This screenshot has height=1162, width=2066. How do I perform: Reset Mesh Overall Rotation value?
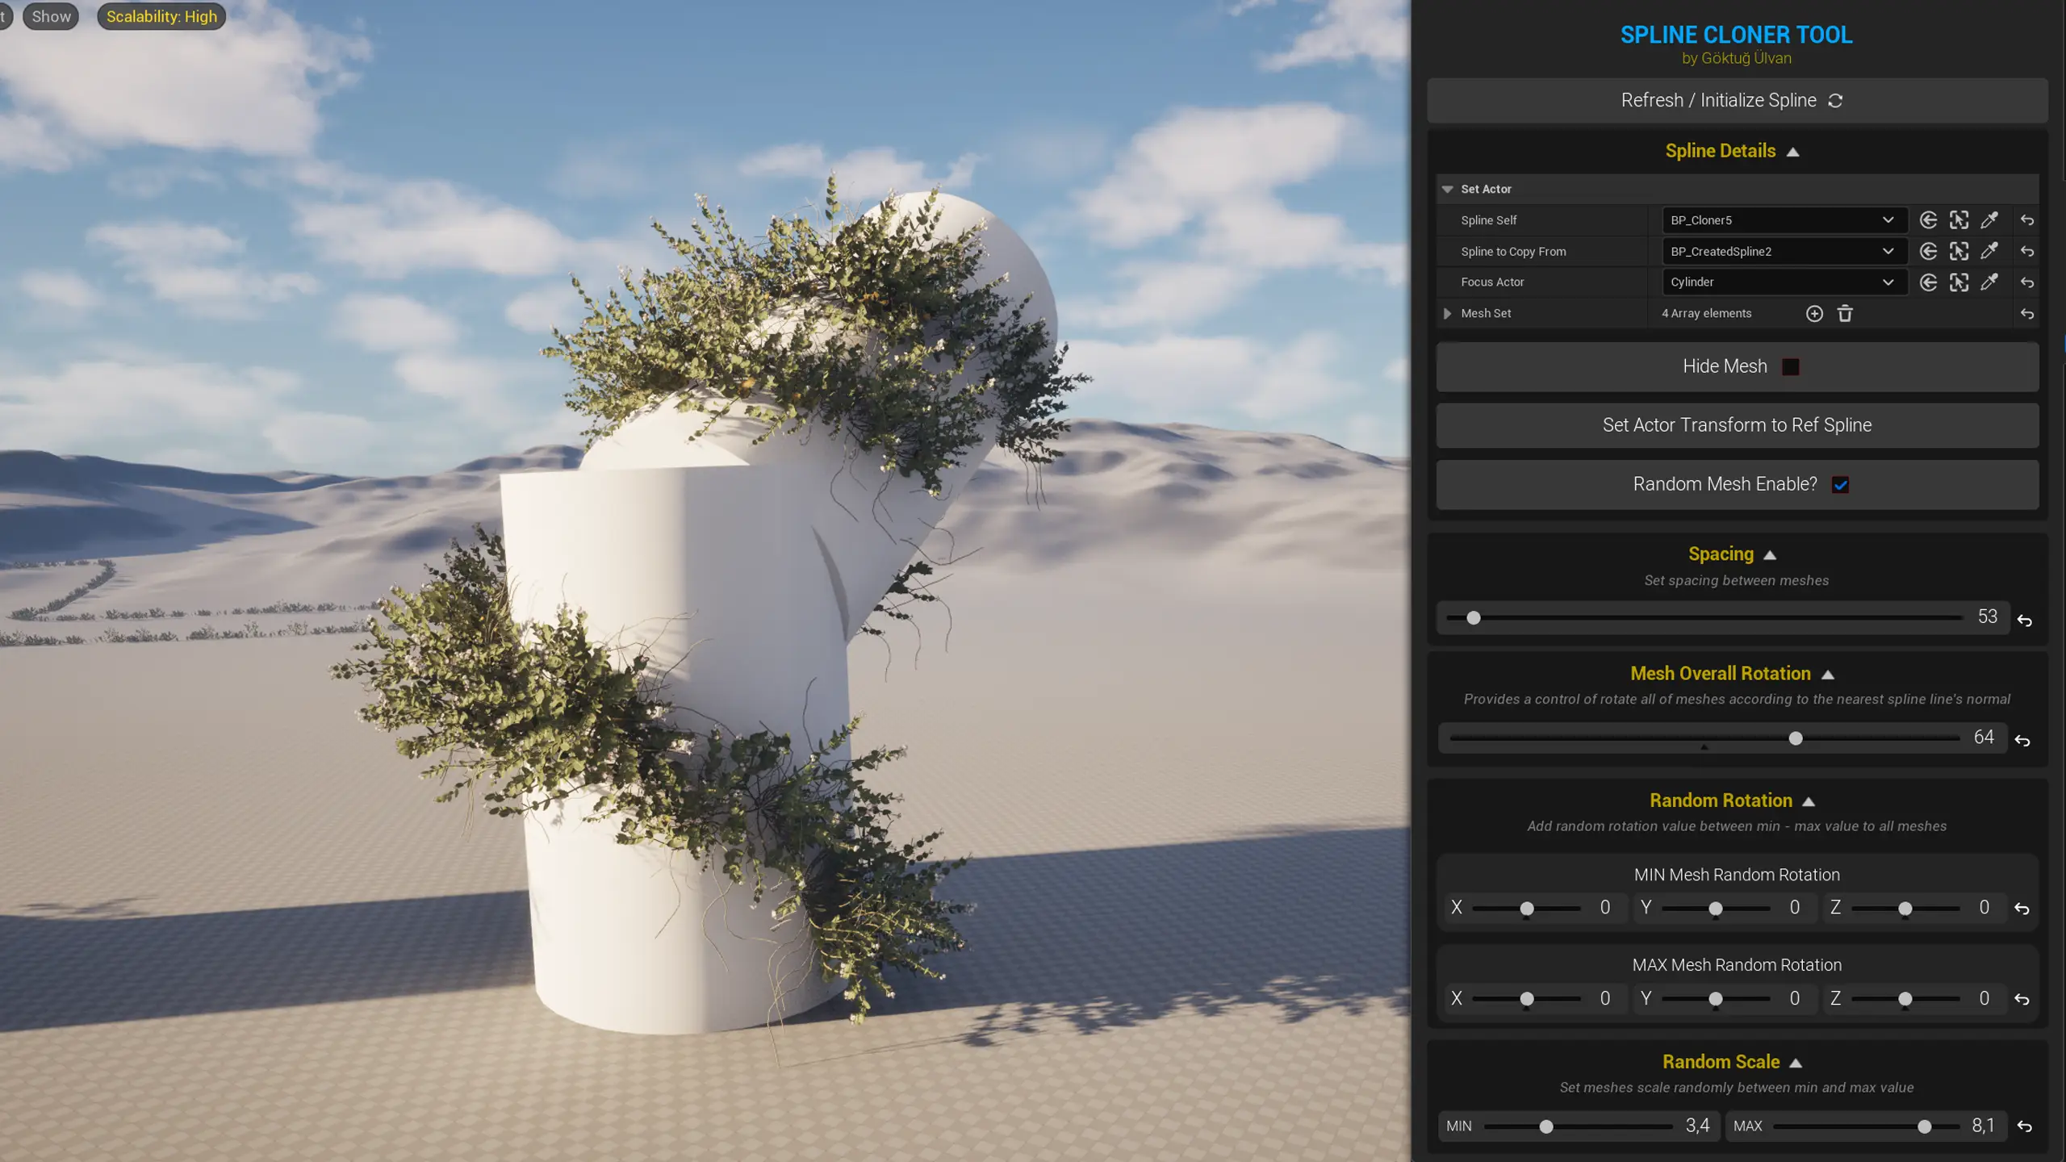pos(2022,740)
